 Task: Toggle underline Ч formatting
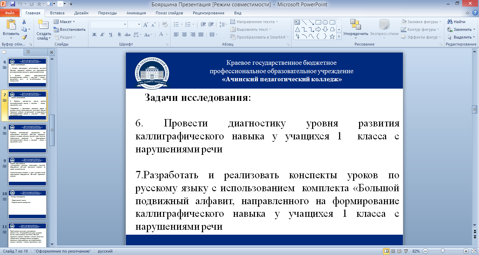coord(111,34)
